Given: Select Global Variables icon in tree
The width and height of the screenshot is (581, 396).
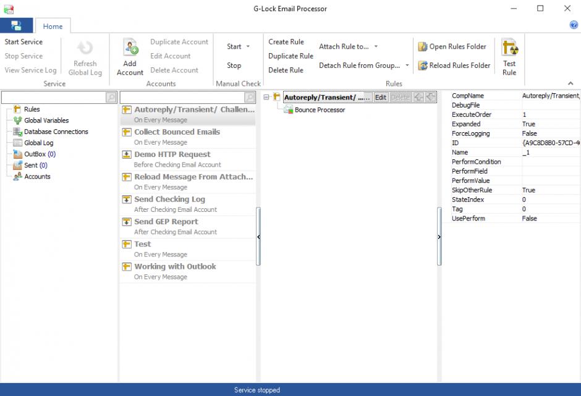Looking at the screenshot, I should [17, 120].
